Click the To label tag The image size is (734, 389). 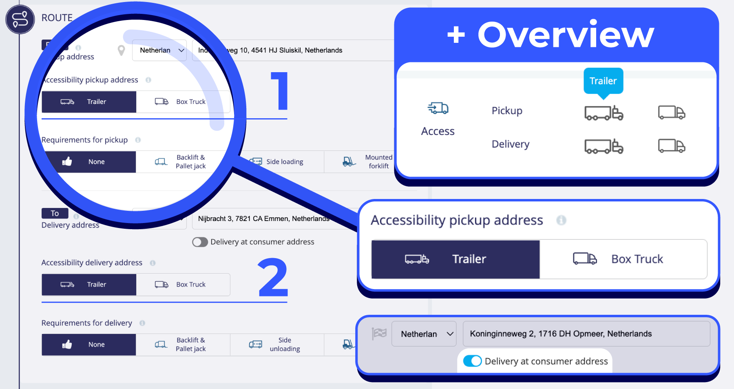point(55,213)
